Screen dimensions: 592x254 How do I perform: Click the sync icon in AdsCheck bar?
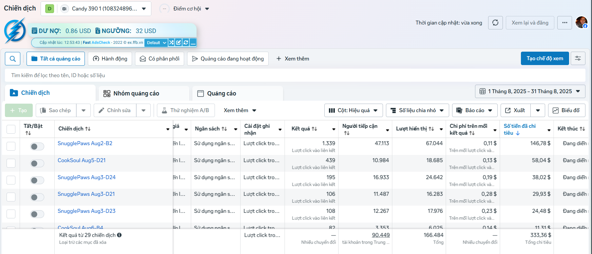coord(186,42)
